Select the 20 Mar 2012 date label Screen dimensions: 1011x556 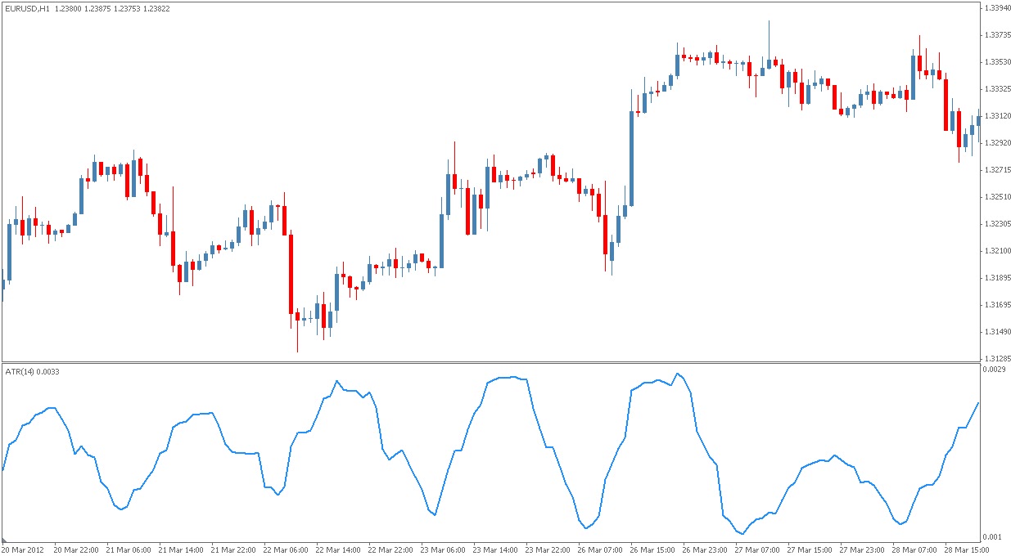click(21, 549)
